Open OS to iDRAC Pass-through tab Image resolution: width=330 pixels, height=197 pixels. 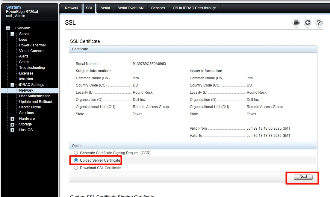pyautogui.click(x=194, y=8)
